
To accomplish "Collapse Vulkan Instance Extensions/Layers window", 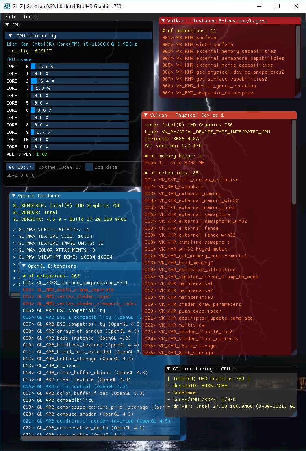I will (163, 21).
